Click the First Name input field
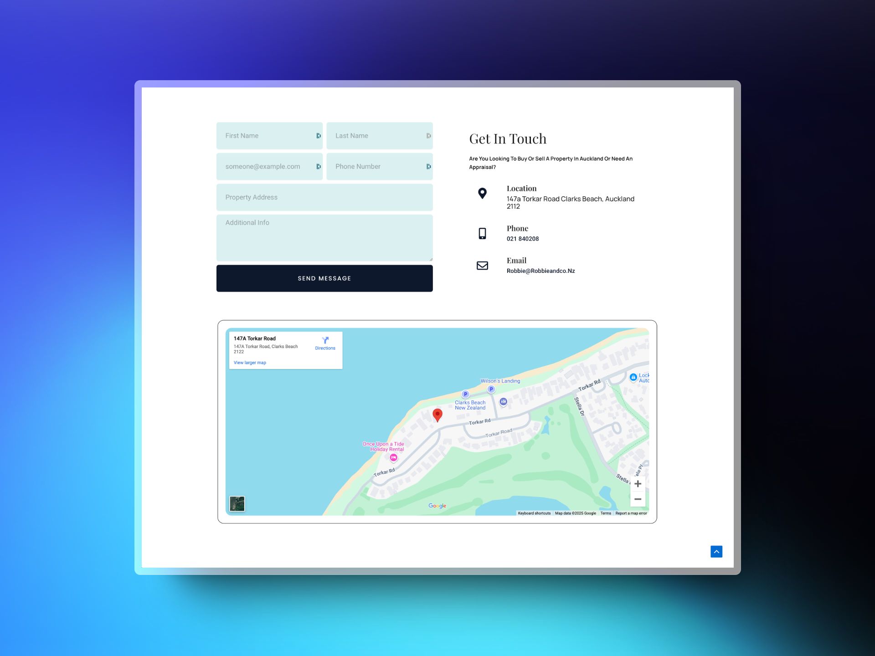 269,136
